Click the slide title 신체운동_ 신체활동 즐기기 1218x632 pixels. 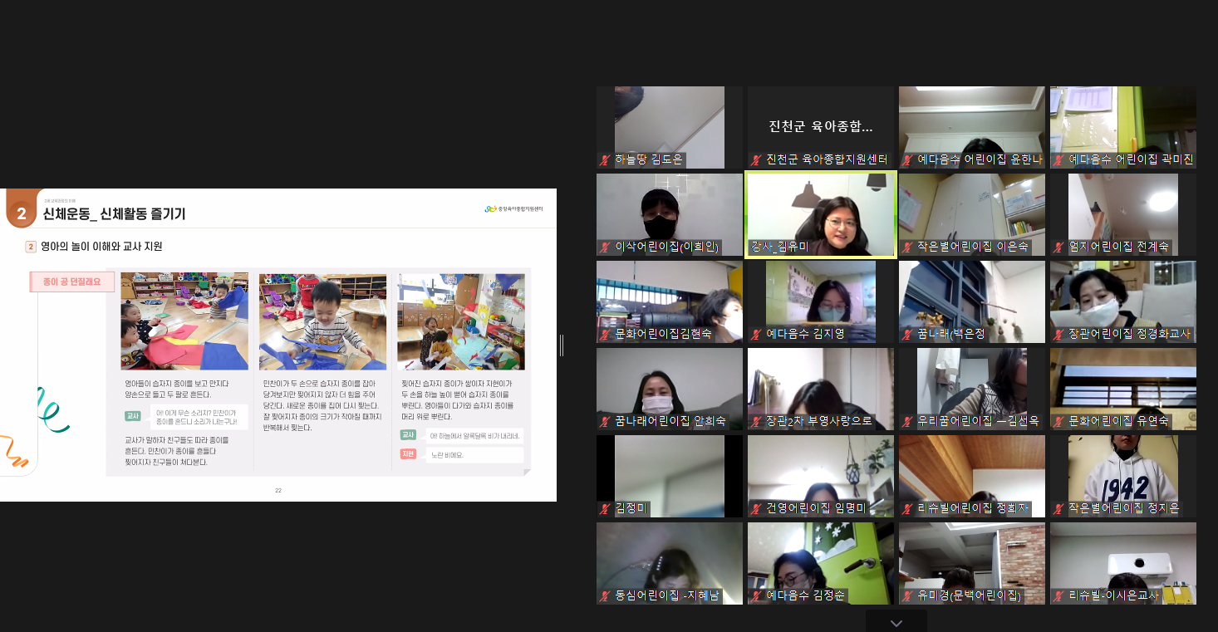[x=114, y=214]
